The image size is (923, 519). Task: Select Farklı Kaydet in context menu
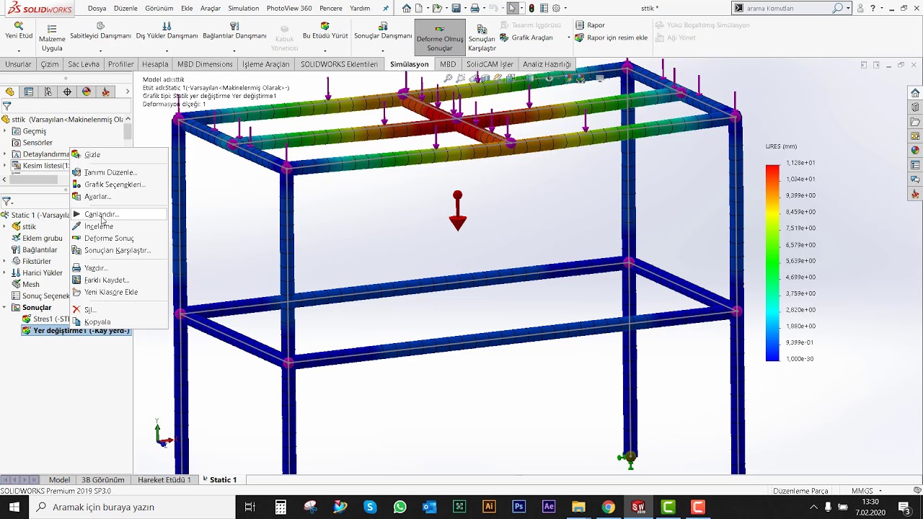pyautogui.click(x=119, y=280)
